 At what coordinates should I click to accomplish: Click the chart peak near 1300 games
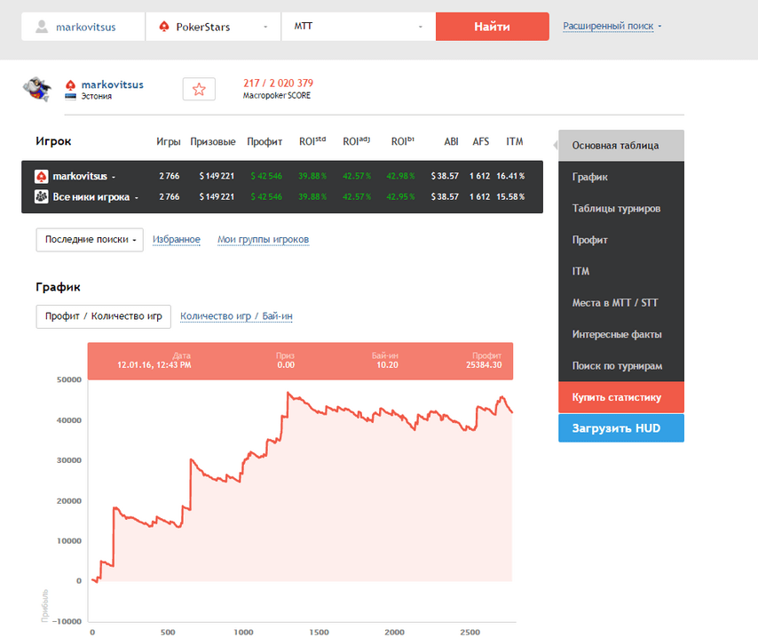click(x=288, y=393)
